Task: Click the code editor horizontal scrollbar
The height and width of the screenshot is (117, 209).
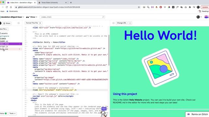Action: pos(53,116)
